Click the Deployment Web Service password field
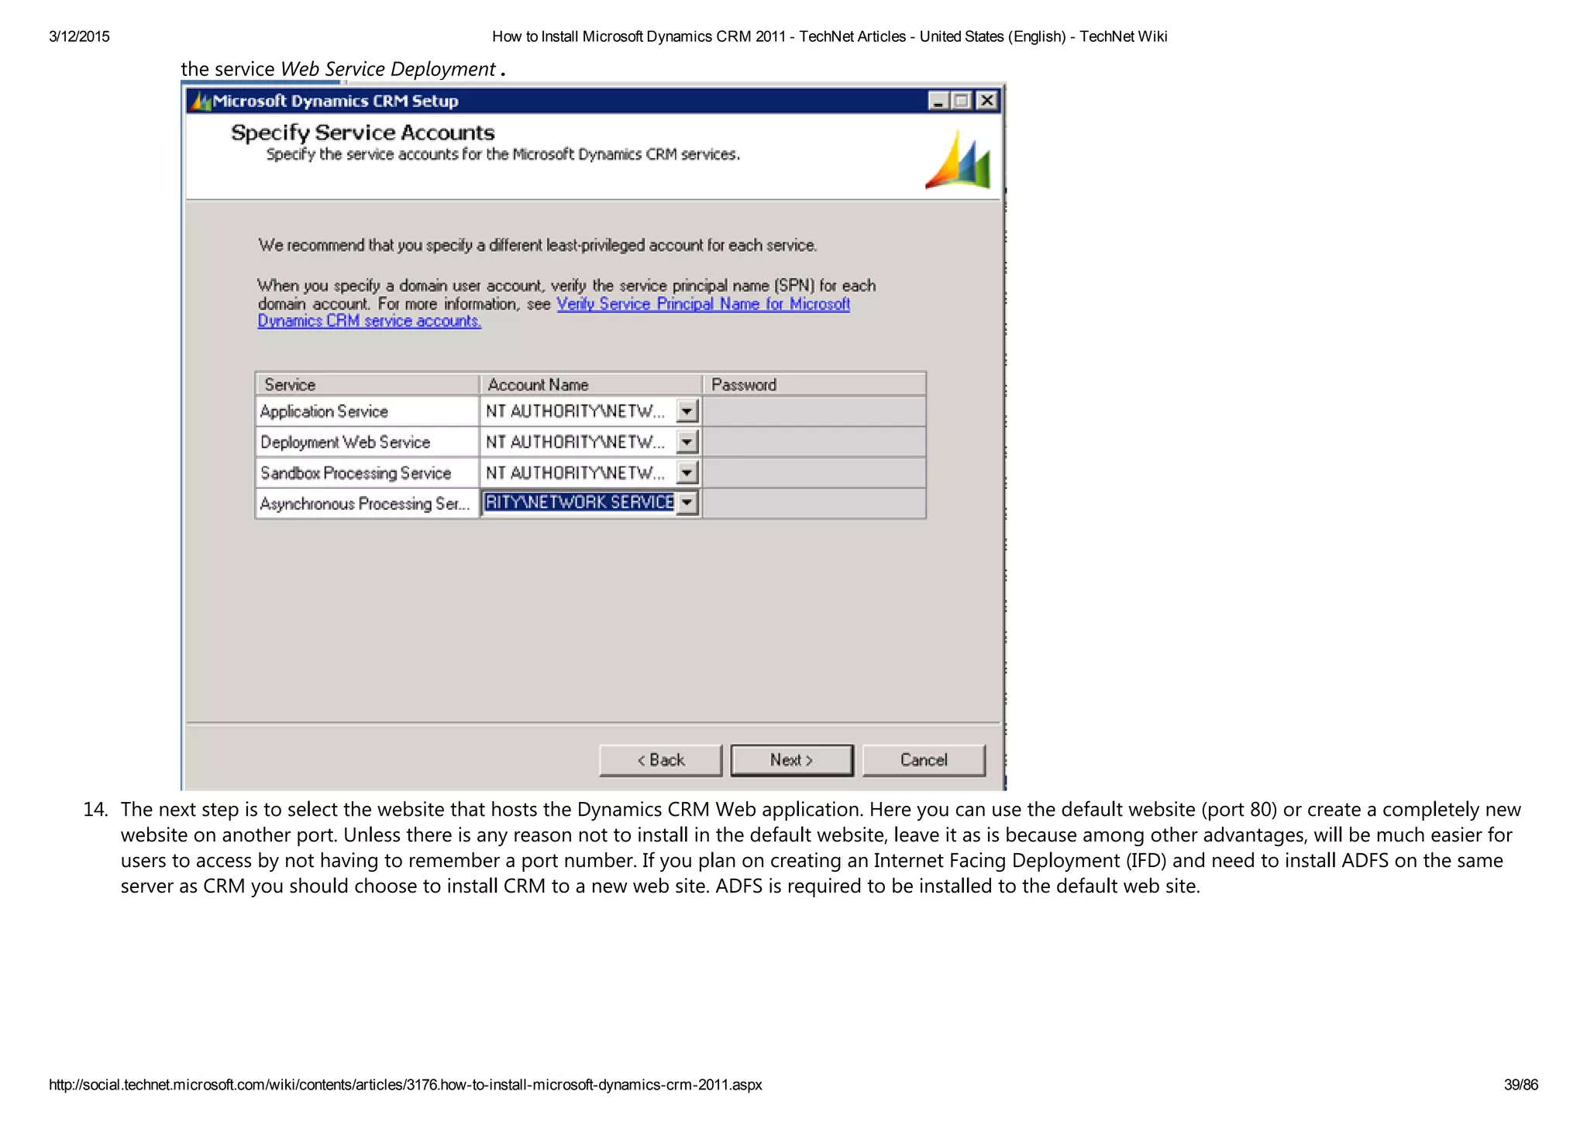This screenshot has height=1122, width=1587. click(x=814, y=442)
